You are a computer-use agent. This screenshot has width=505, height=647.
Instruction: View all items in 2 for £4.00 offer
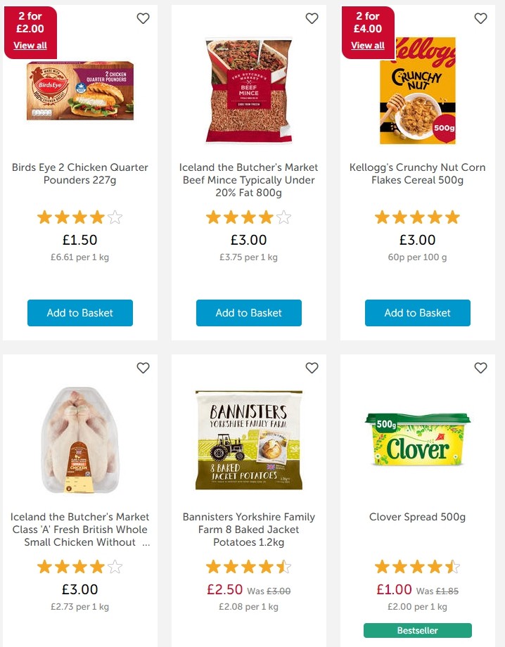368,46
